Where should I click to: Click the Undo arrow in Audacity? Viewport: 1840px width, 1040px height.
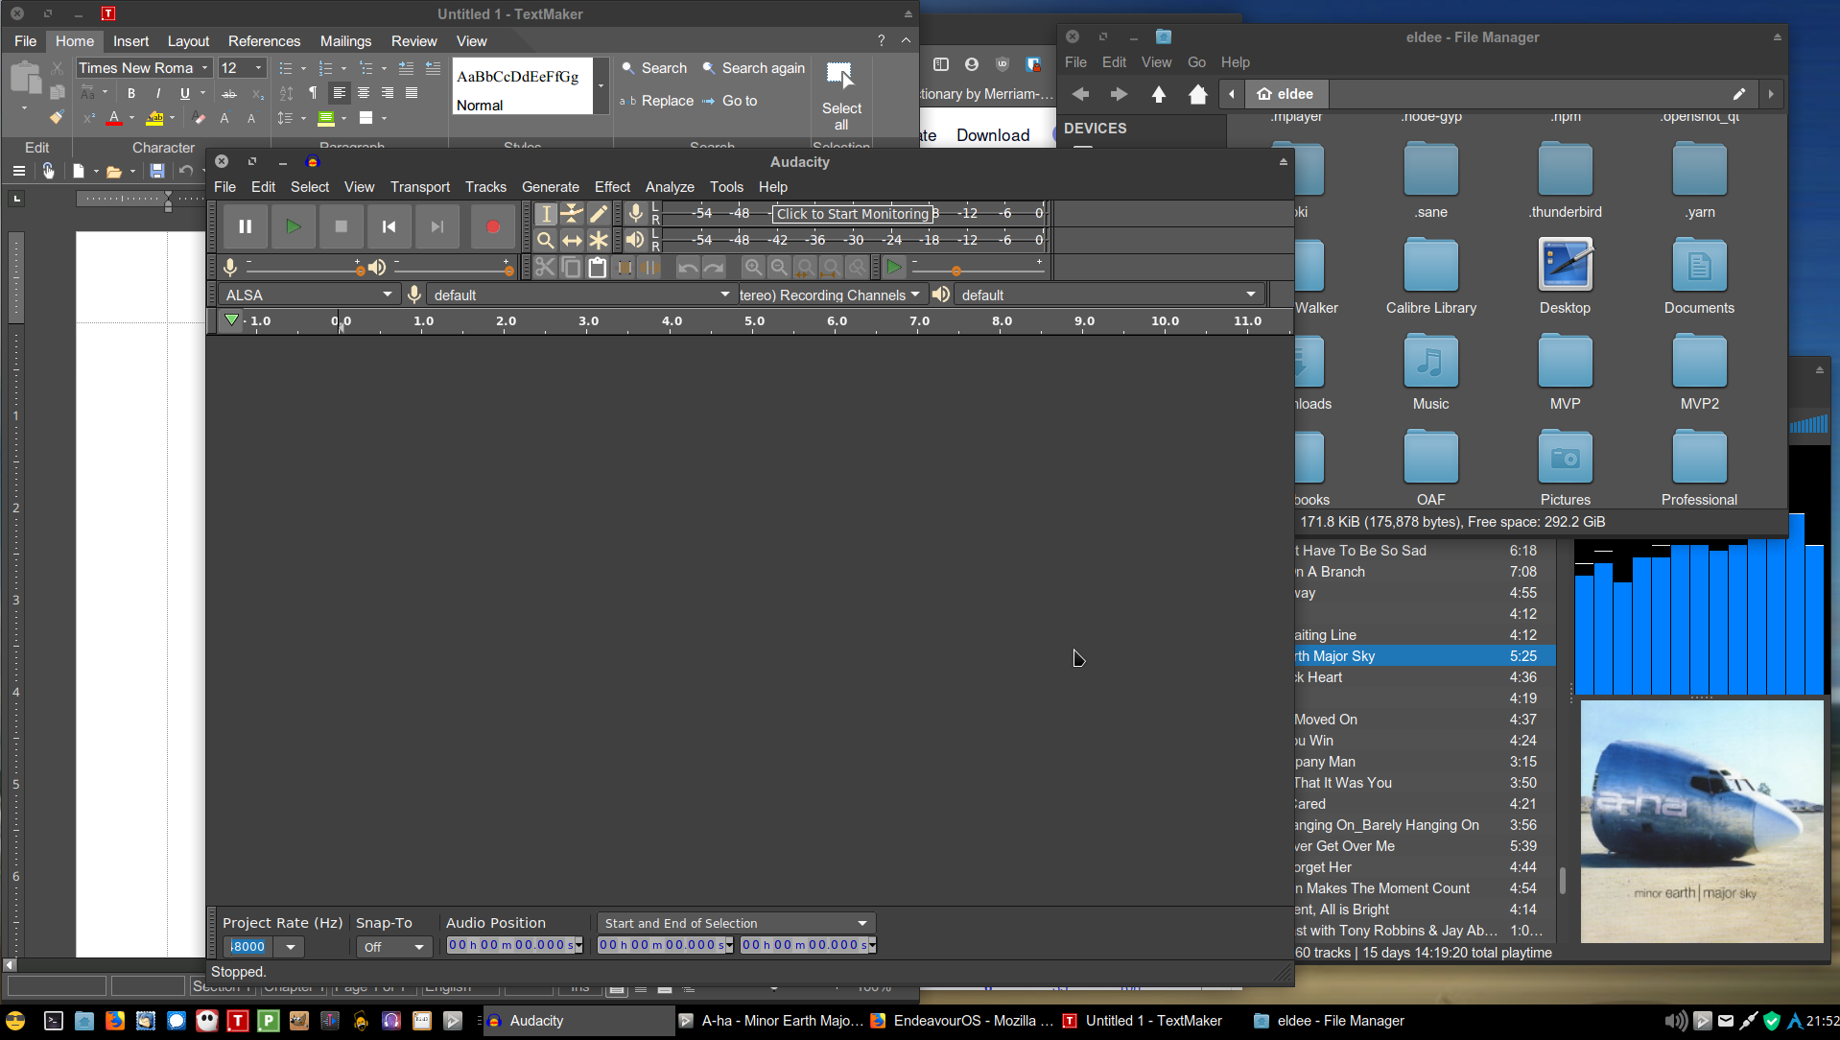[687, 268]
